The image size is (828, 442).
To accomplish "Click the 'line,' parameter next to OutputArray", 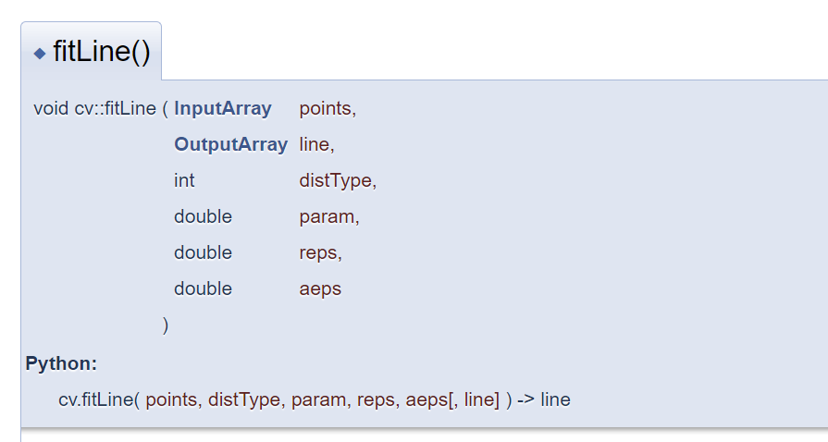I will pyautogui.click(x=316, y=144).
